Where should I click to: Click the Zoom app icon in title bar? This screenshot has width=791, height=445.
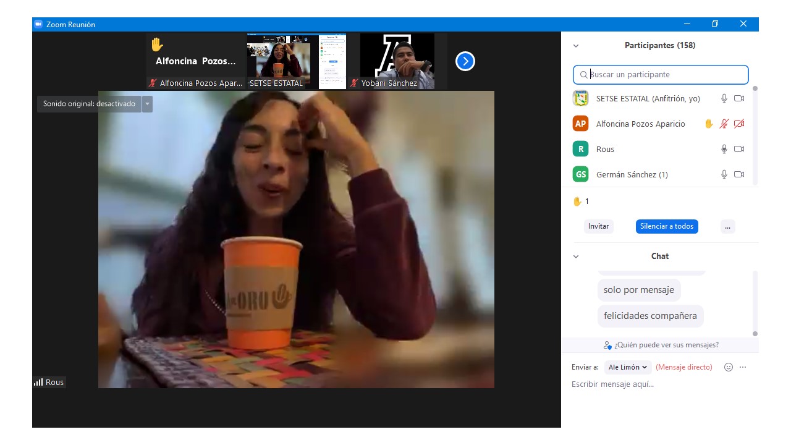click(x=38, y=25)
